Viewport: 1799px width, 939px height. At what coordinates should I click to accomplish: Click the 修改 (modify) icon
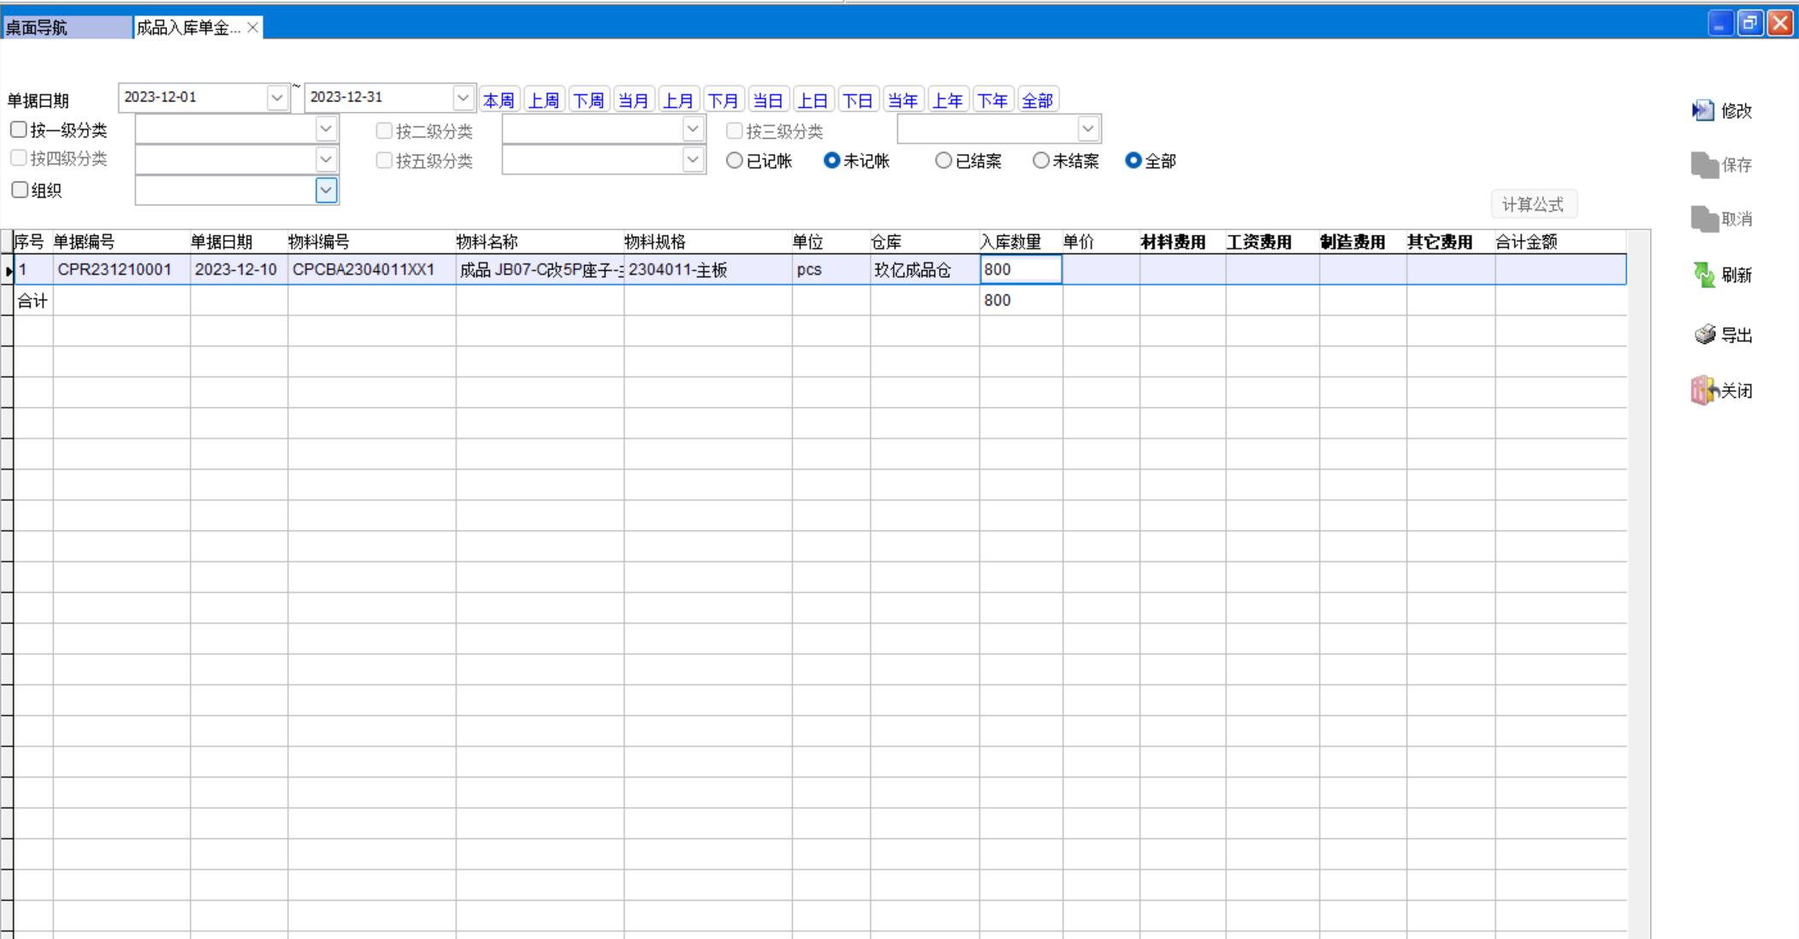(x=1703, y=111)
